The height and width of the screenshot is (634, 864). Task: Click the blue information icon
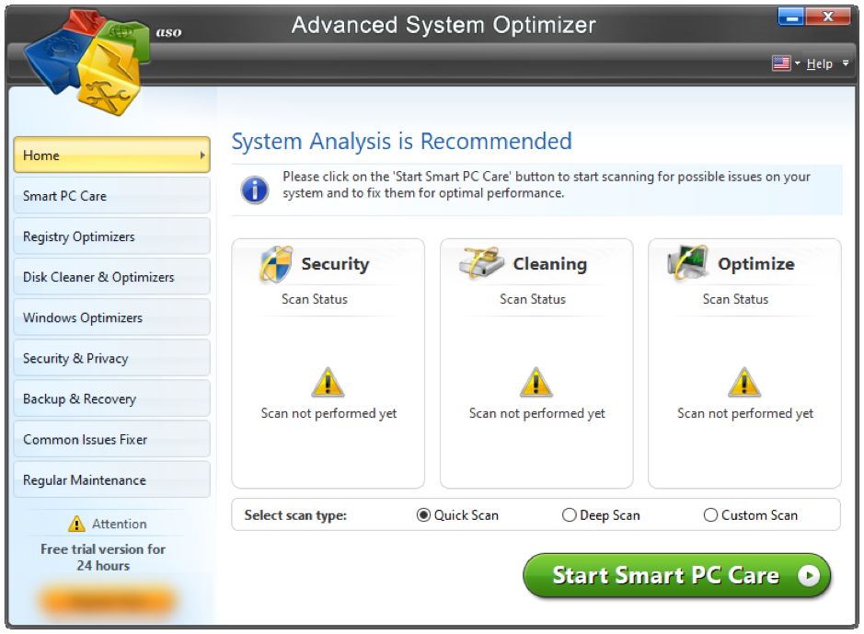[255, 190]
